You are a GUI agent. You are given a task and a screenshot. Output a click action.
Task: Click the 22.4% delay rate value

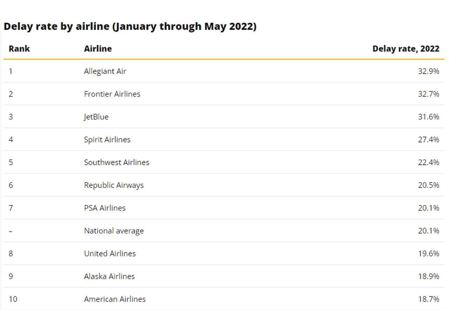click(428, 162)
